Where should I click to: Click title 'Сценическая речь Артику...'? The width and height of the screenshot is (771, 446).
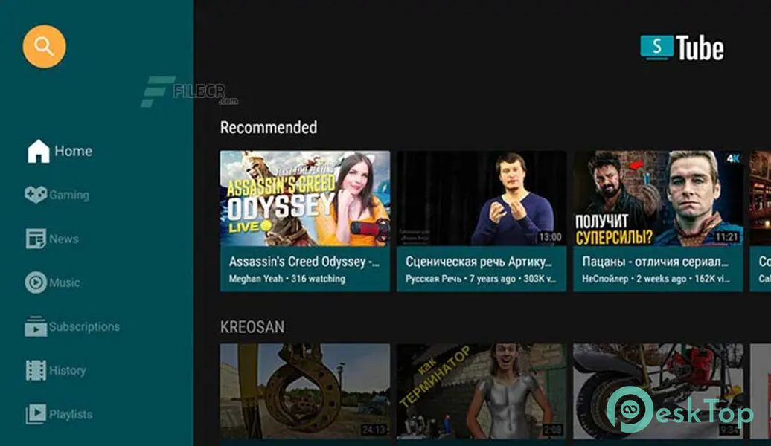click(x=479, y=262)
